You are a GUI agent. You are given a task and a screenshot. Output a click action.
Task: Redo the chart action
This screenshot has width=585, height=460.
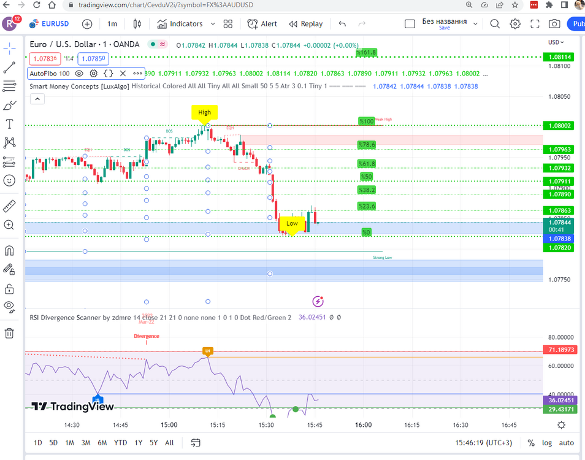(362, 24)
